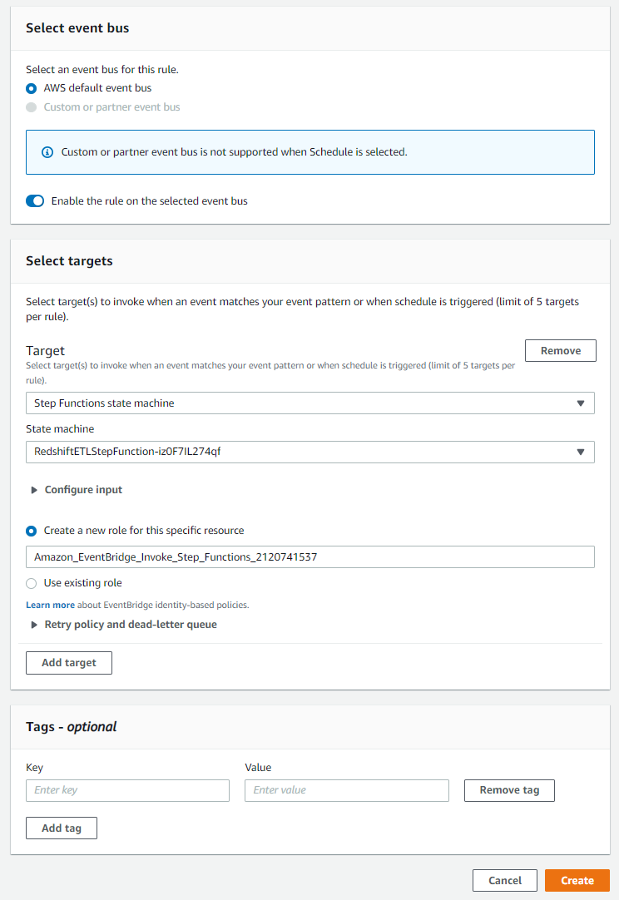Toggle Enable the rule on selected event bus
The height and width of the screenshot is (900, 619).
pyautogui.click(x=35, y=201)
